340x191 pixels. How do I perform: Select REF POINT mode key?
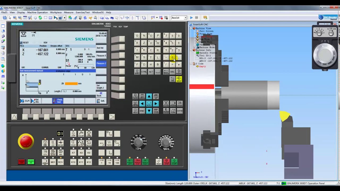61,143
